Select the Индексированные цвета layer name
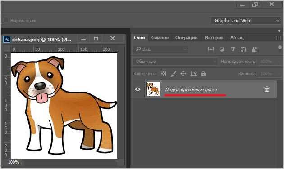The image size is (284, 169). coord(191,90)
